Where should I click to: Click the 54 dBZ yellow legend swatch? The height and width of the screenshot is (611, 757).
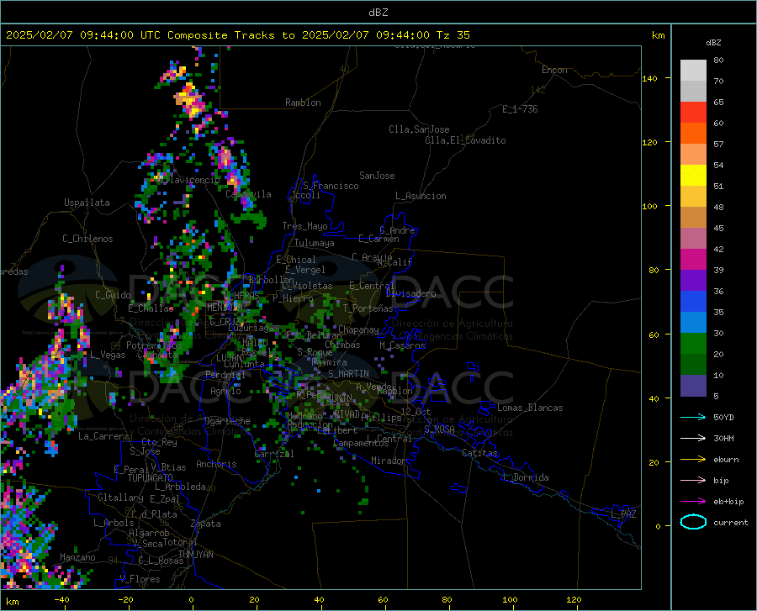tap(693, 176)
